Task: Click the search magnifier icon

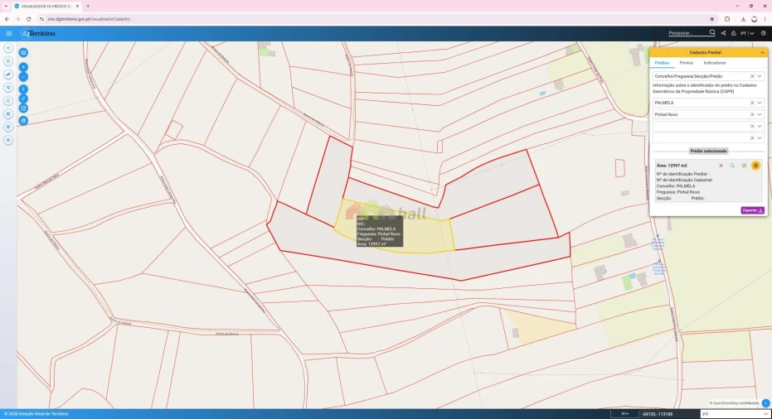Action: [x=712, y=32]
